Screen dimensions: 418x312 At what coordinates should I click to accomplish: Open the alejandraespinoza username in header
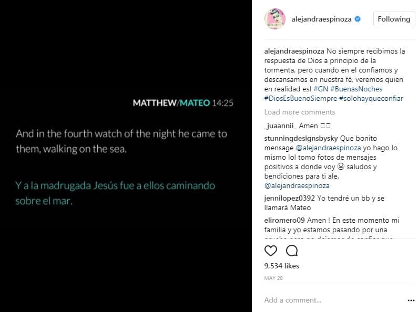click(321, 19)
